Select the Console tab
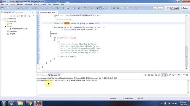Viewport: 190px width, 106px height. click(54, 75)
